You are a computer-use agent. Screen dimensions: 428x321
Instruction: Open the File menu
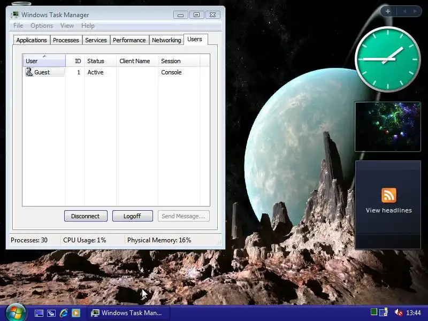click(18, 26)
